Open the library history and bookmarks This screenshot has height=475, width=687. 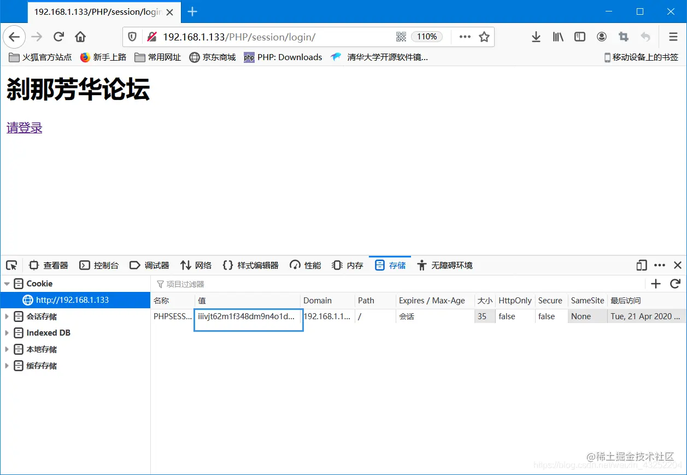pos(558,37)
